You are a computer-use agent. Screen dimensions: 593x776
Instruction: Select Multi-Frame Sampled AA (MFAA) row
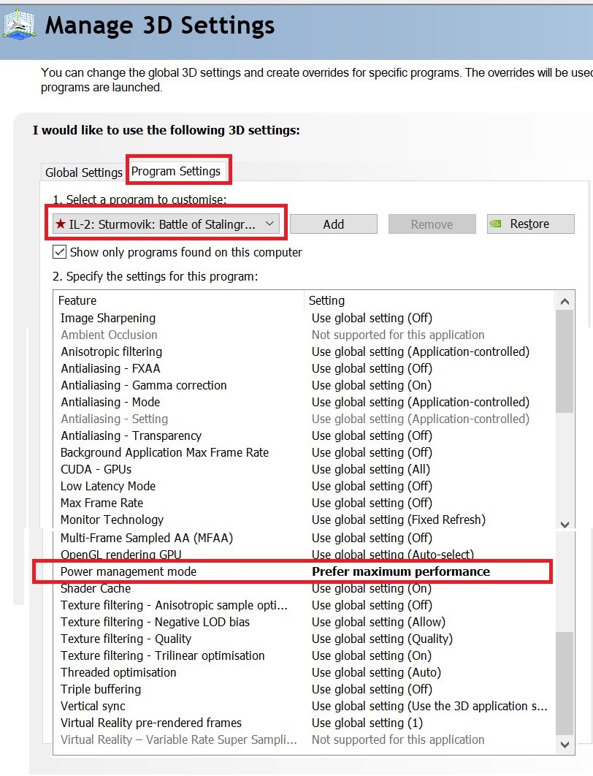tap(304, 538)
